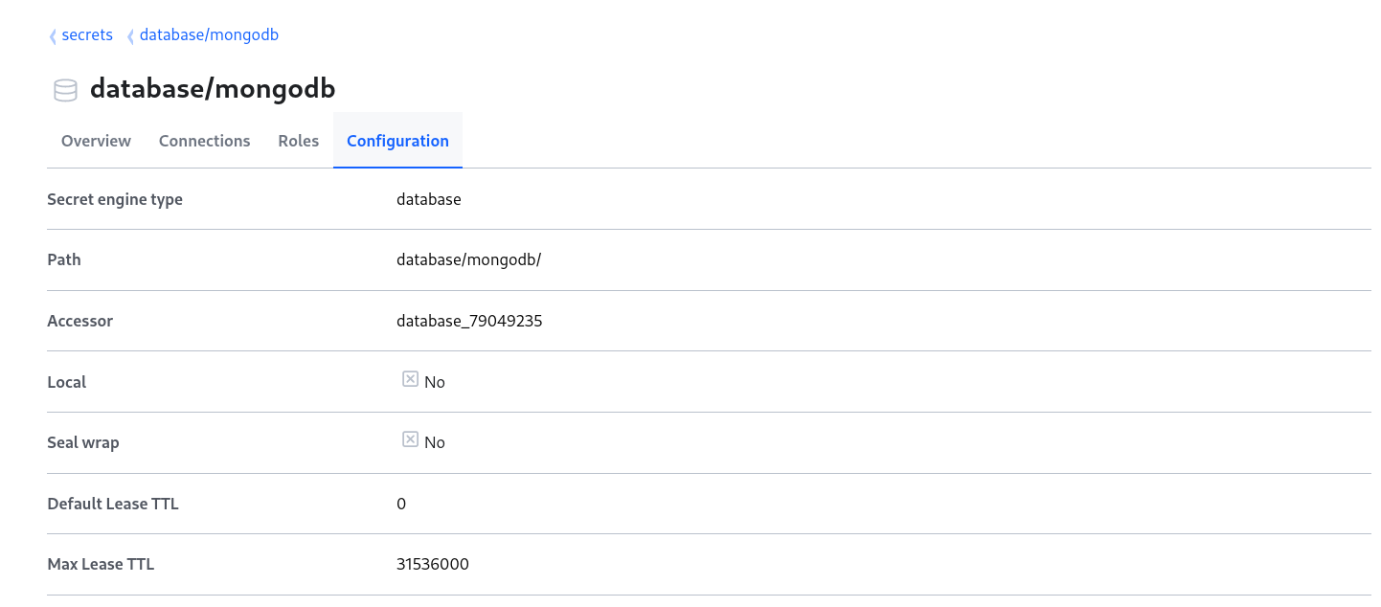Select the accessor value database_79049235

click(469, 322)
